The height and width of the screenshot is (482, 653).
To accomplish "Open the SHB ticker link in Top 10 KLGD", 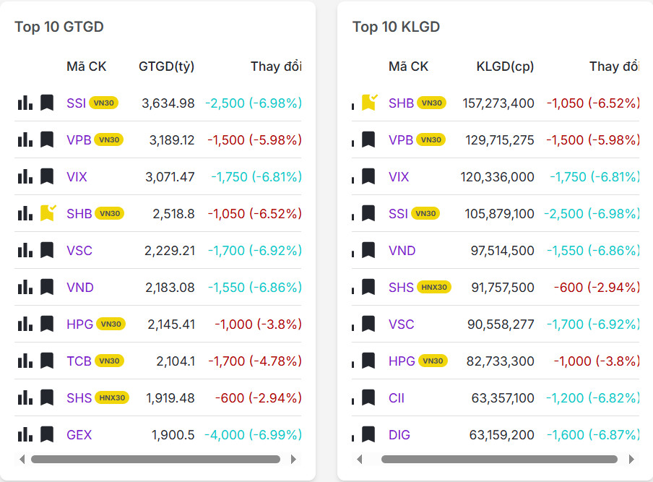I will pyautogui.click(x=401, y=103).
